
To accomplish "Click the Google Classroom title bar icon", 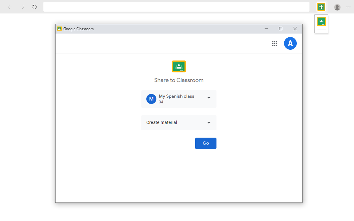I will click(59, 29).
